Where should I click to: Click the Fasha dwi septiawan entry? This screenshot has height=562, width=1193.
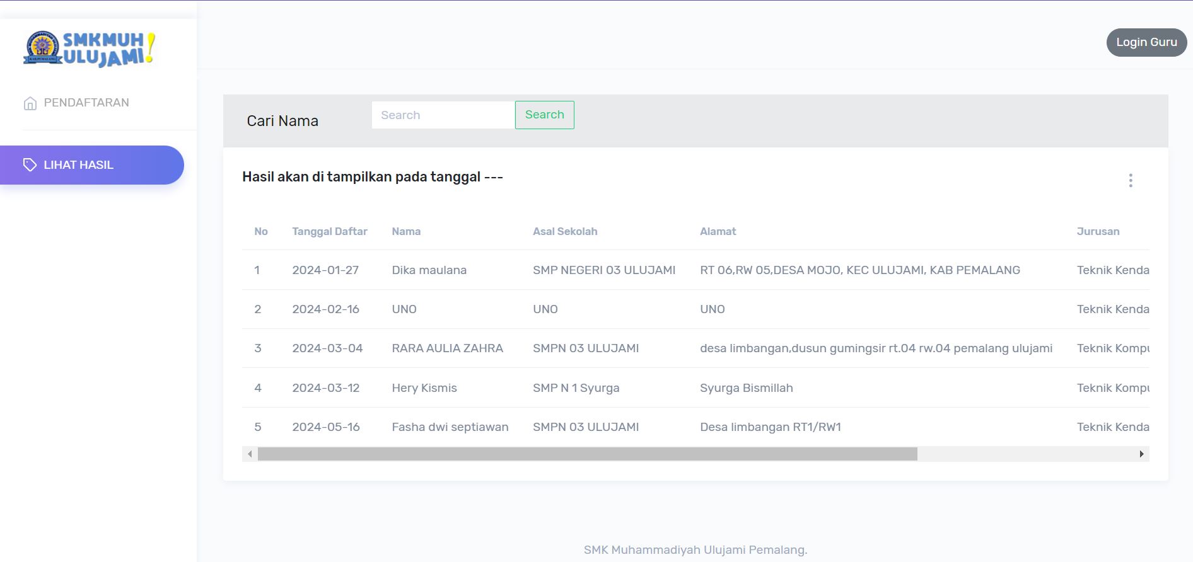click(450, 427)
